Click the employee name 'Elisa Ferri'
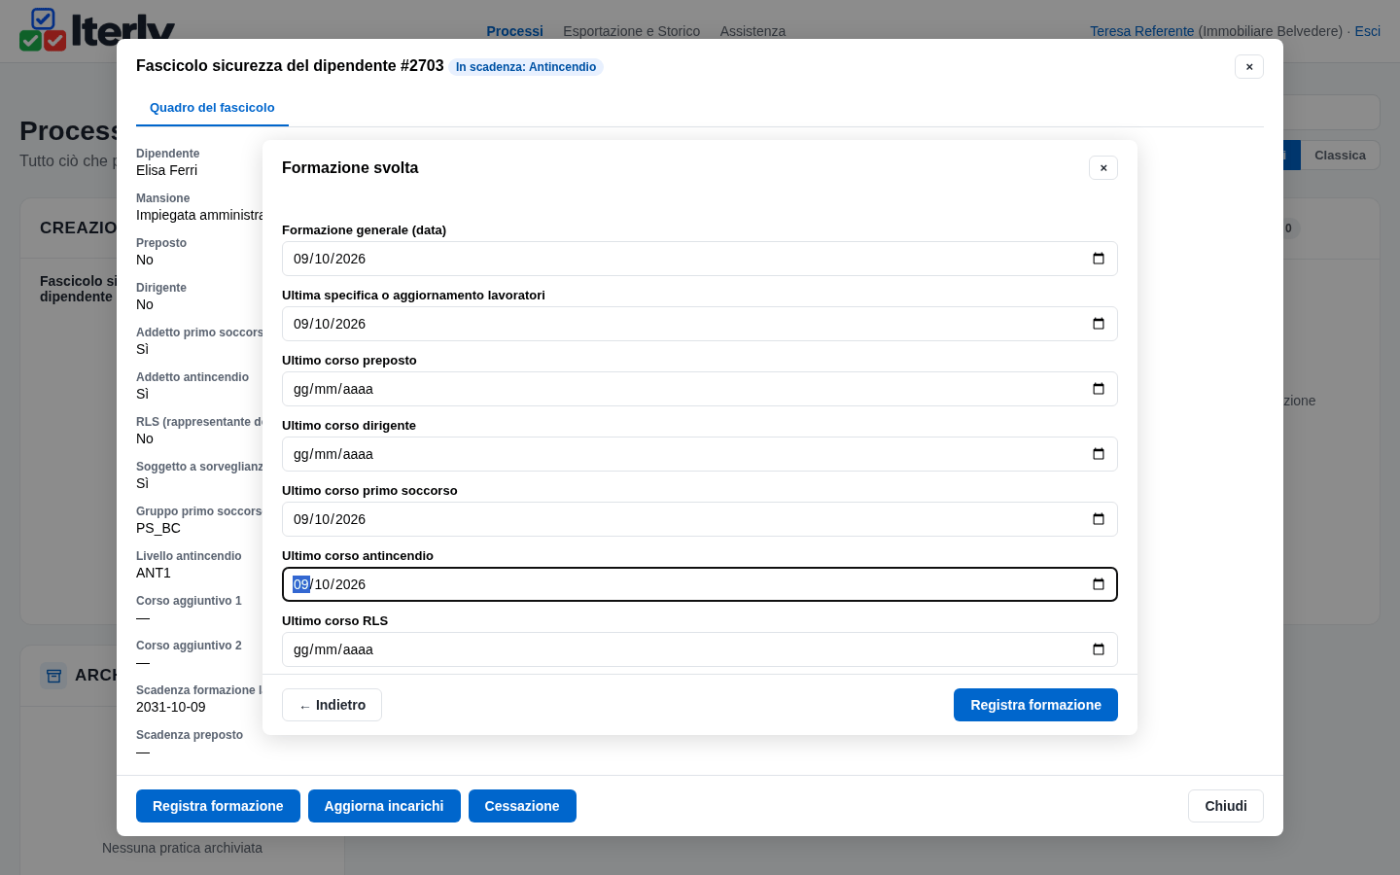The width and height of the screenshot is (1400, 875). pos(166,170)
